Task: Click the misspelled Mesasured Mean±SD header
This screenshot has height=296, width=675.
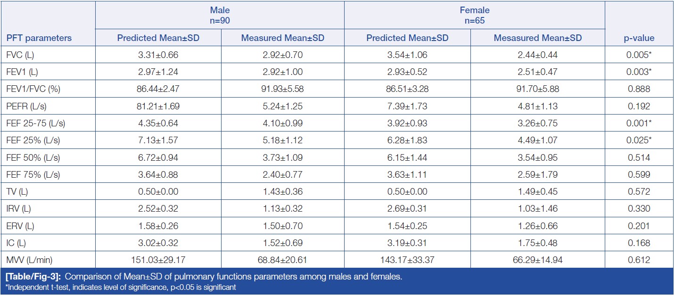Action: pos(538,38)
